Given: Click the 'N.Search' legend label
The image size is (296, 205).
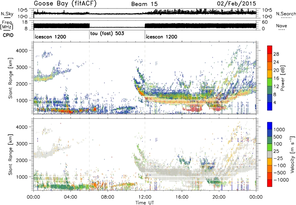Looking at the screenshot, I should 286,14.
